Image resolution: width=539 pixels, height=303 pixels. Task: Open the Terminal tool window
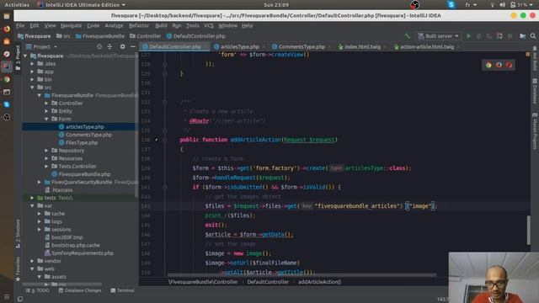122,290
